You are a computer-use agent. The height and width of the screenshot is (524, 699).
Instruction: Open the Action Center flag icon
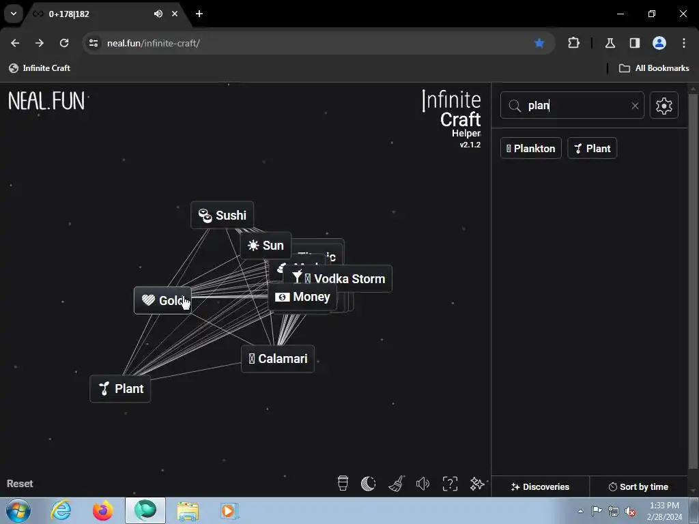597,511
